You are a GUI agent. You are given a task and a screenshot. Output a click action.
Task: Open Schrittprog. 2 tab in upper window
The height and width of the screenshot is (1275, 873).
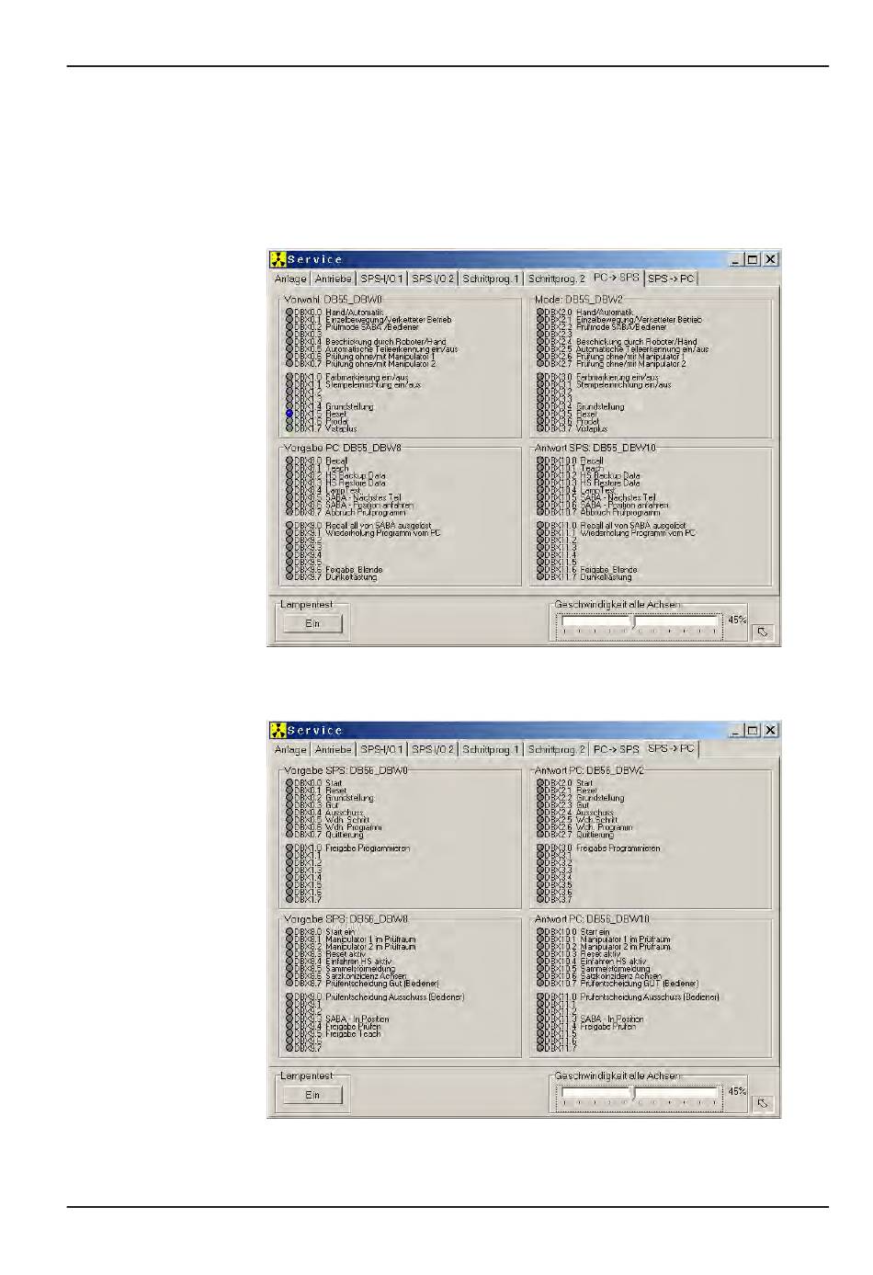(x=556, y=279)
